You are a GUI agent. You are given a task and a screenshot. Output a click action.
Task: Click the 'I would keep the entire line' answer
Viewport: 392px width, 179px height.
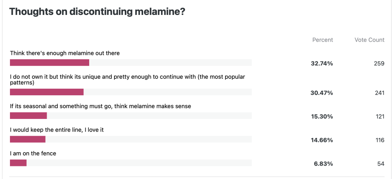click(x=57, y=130)
